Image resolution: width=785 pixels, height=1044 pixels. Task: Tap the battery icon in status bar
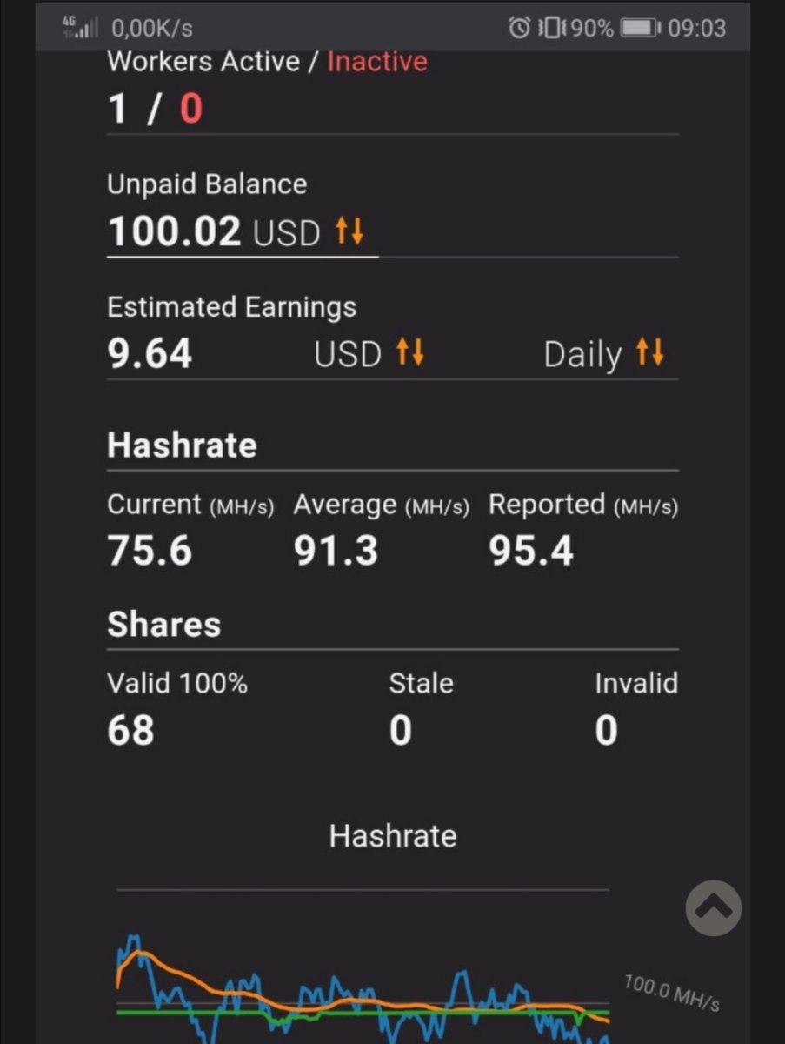click(x=642, y=28)
